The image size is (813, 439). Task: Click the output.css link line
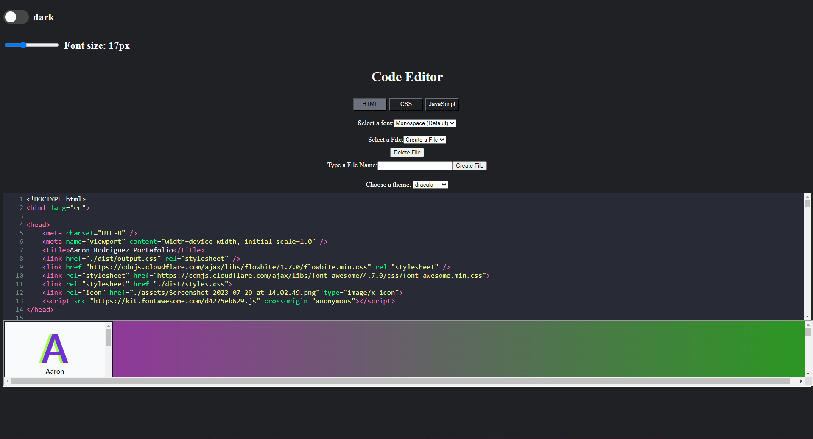[x=141, y=259]
